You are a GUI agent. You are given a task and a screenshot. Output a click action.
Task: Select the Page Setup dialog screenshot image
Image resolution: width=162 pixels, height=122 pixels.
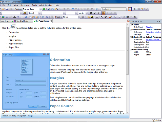coord(26,81)
